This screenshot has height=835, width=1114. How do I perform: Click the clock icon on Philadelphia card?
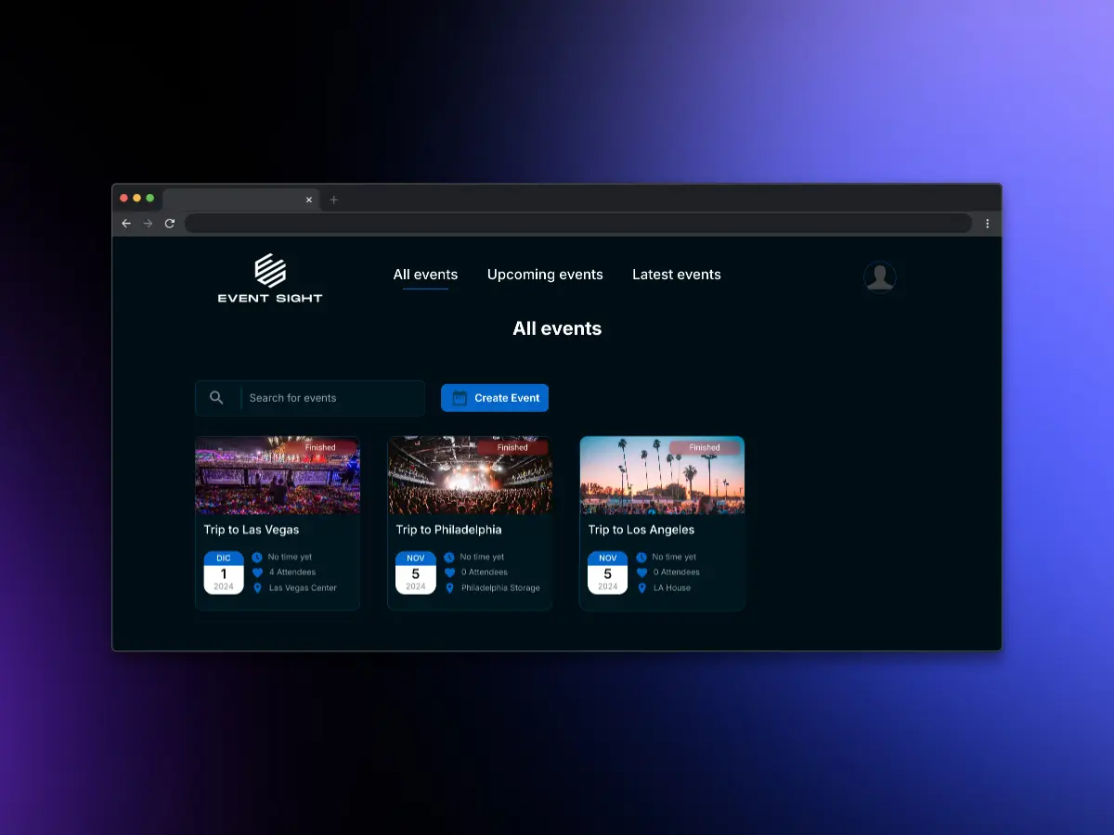click(x=449, y=558)
